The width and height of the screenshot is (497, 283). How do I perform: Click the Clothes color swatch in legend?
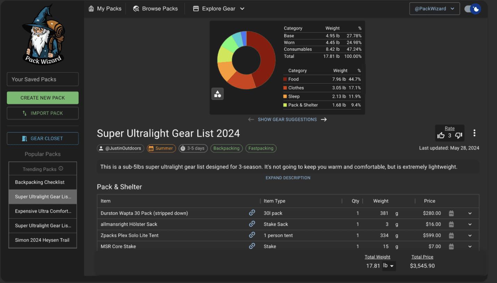[x=285, y=88]
